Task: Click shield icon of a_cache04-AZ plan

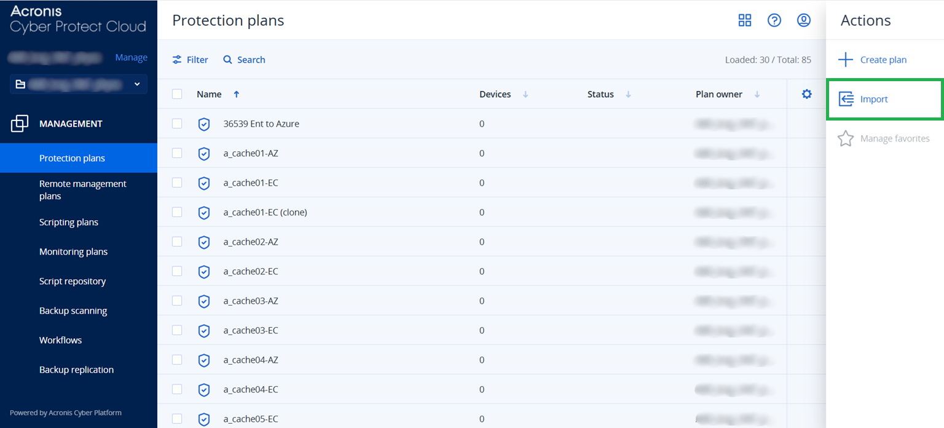Action: point(204,360)
